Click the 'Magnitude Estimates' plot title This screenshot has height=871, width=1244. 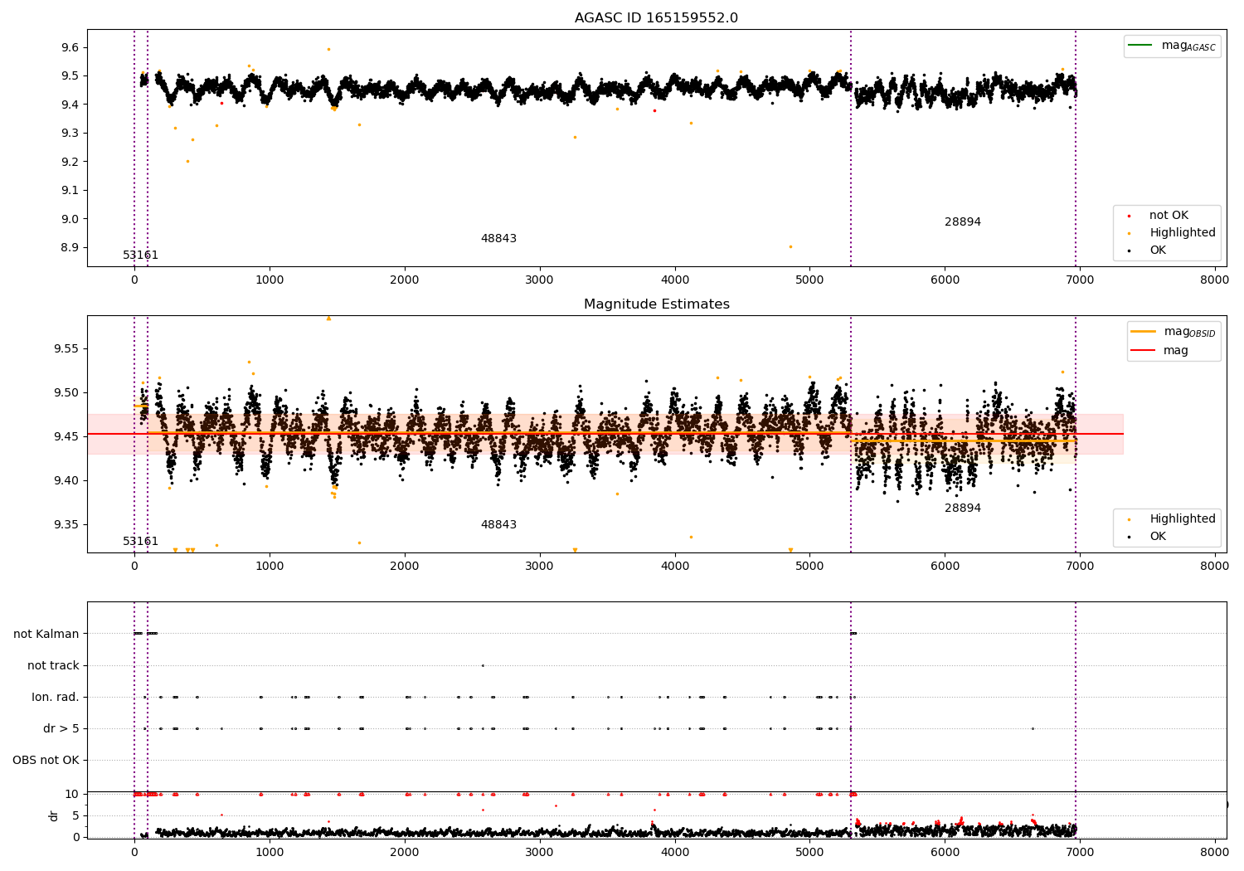pyautogui.click(x=656, y=304)
